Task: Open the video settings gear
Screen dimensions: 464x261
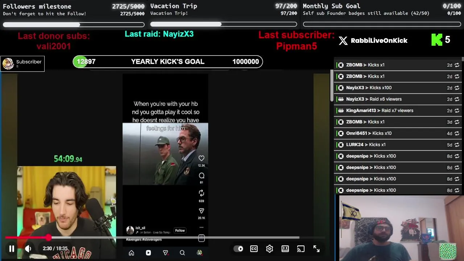Action: 269,249
